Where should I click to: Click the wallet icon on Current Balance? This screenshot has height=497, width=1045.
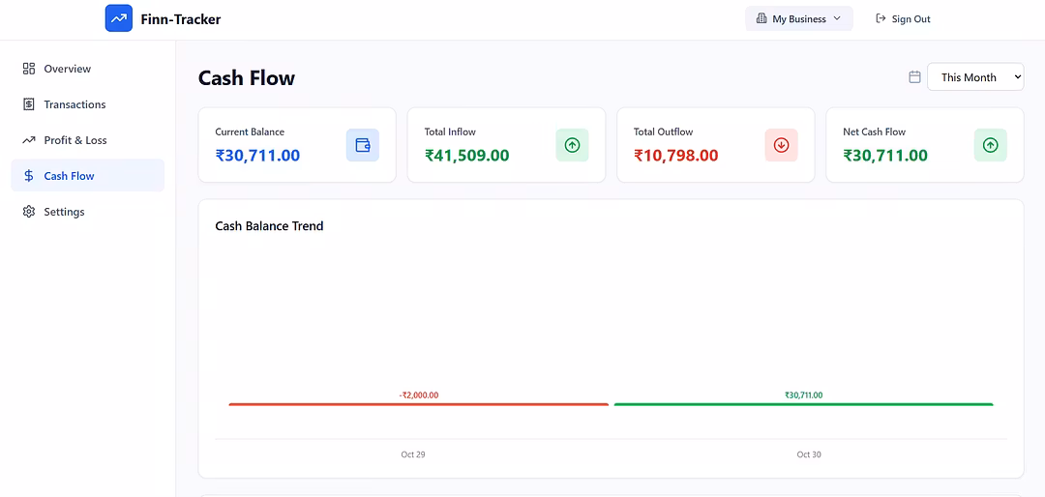[363, 145]
